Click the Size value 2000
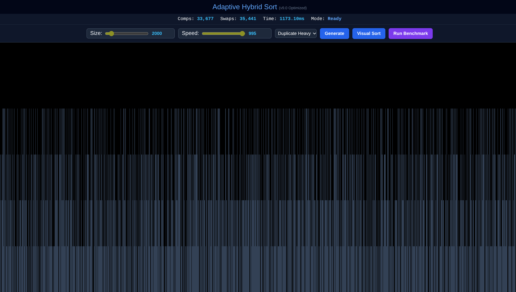This screenshot has width=516, height=292. tap(157, 34)
